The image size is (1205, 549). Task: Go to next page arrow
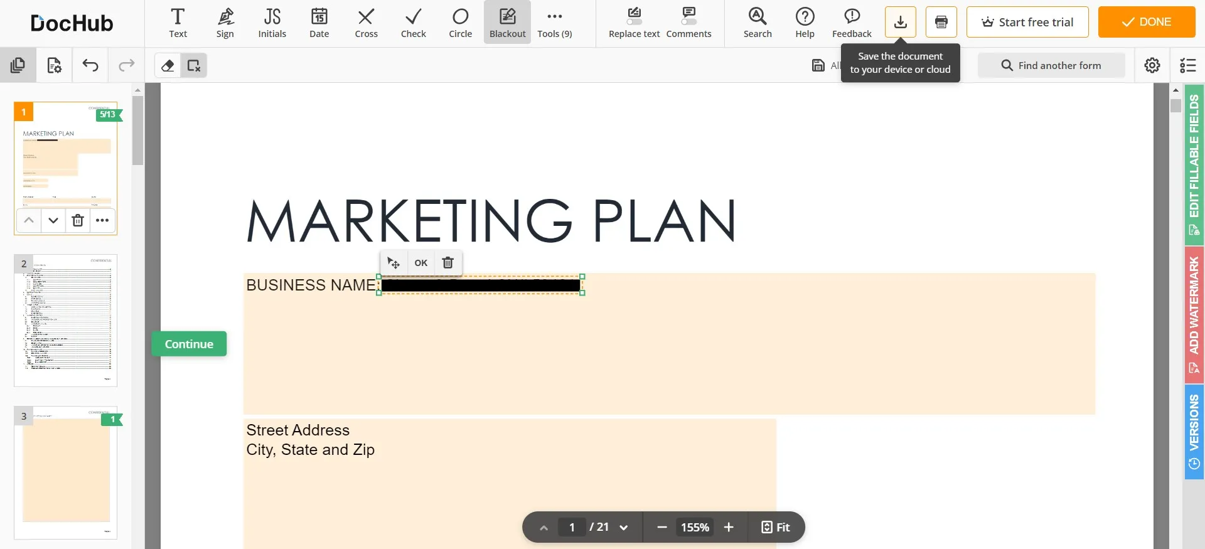pyautogui.click(x=623, y=528)
